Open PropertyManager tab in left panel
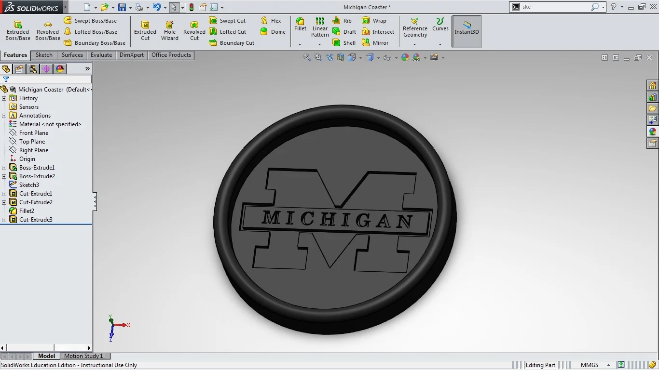The image size is (659, 370). tap(19, 69)
